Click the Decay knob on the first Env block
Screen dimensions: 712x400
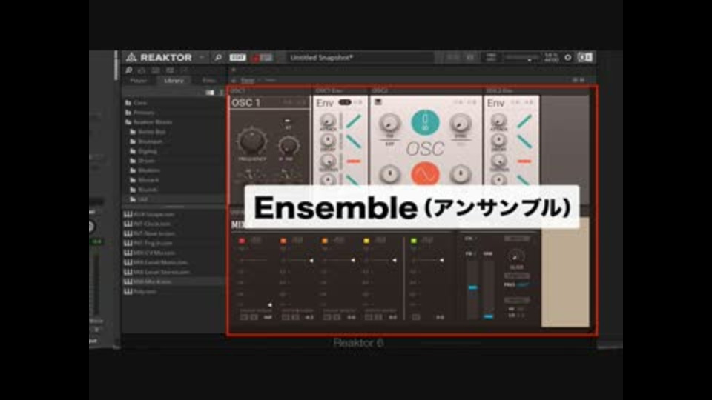[x=327, y=140]
